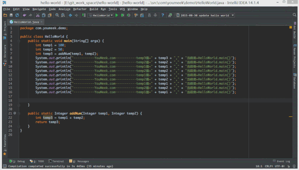Image resolution: width=299 pixels, height=170 pixels.
Task: Click the lock icon in status bar
Action: click(x=289, y=166)
